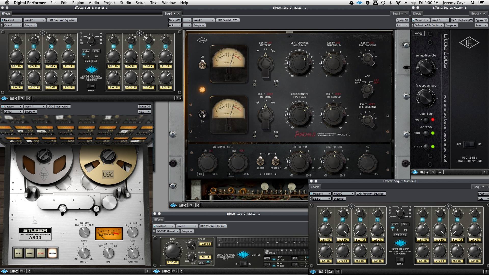Viewport: 489px width, 275px height.
Task: Click the MIX knob on the Fairchild 670
Action: [368, 163]
